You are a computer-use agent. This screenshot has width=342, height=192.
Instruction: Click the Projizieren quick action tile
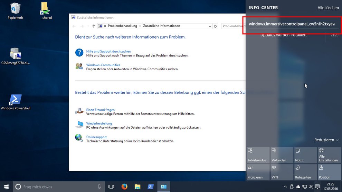tap(258, 172)
